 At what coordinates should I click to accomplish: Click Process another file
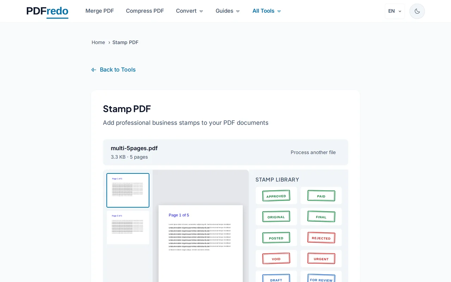coord(313,152)
